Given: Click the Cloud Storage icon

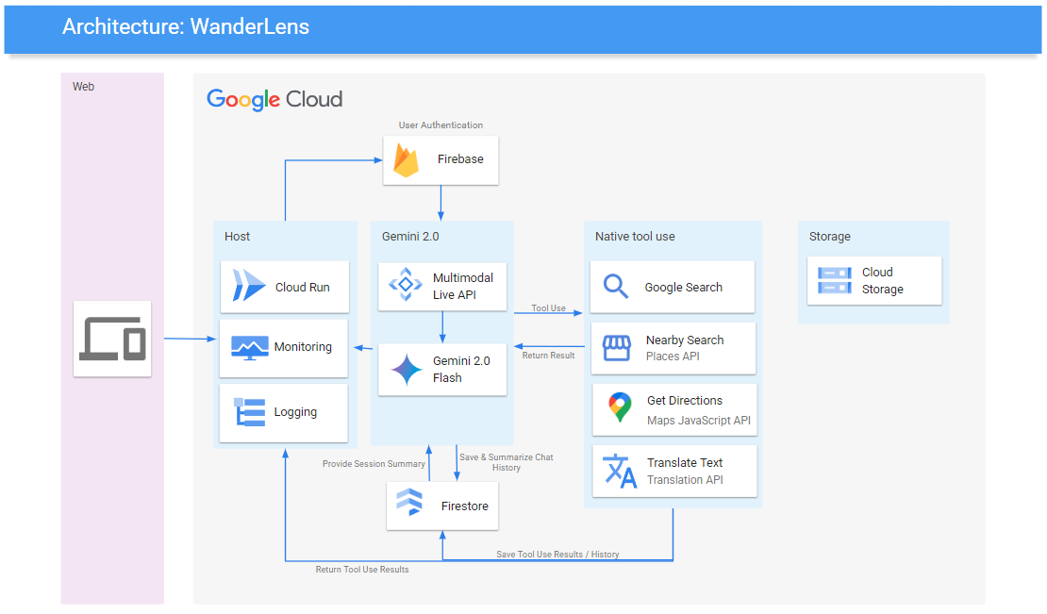Looking at the screenshot, I should (835, 280).
